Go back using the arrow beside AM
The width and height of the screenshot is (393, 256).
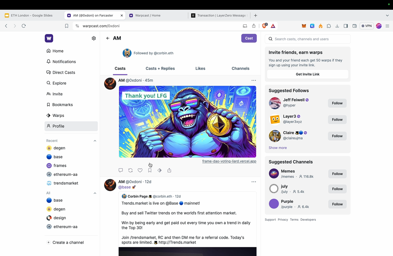108,38
